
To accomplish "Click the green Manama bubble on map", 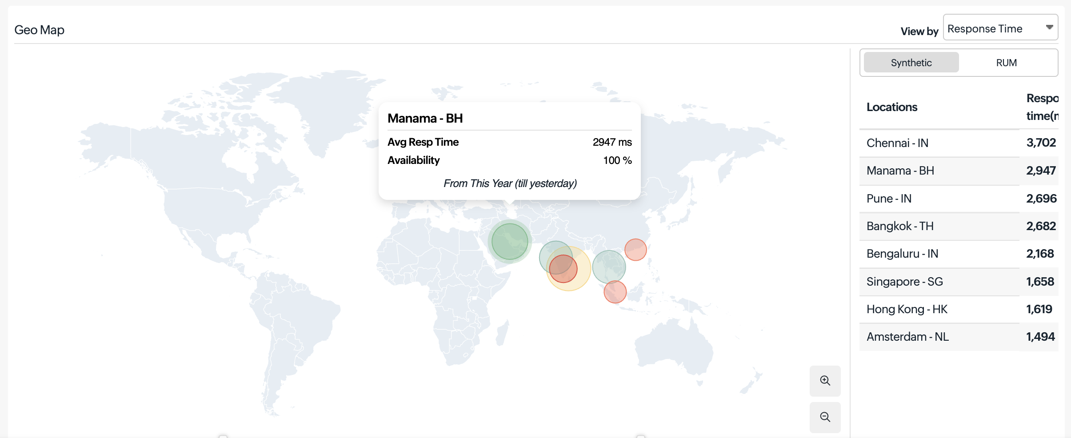I will pyautogui.click(x=509, y=241).
